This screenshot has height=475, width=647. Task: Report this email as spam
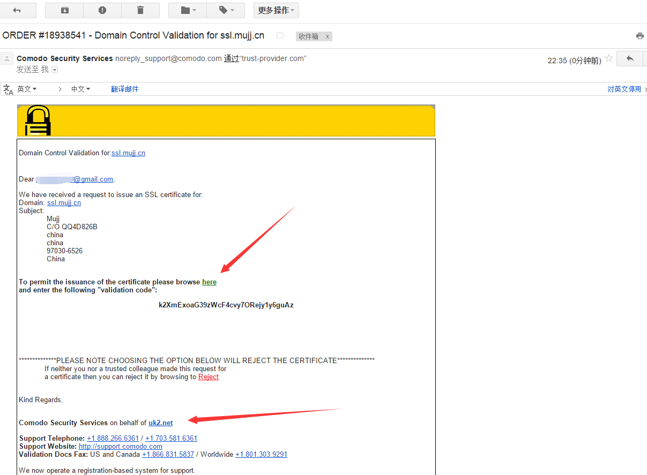102,10
